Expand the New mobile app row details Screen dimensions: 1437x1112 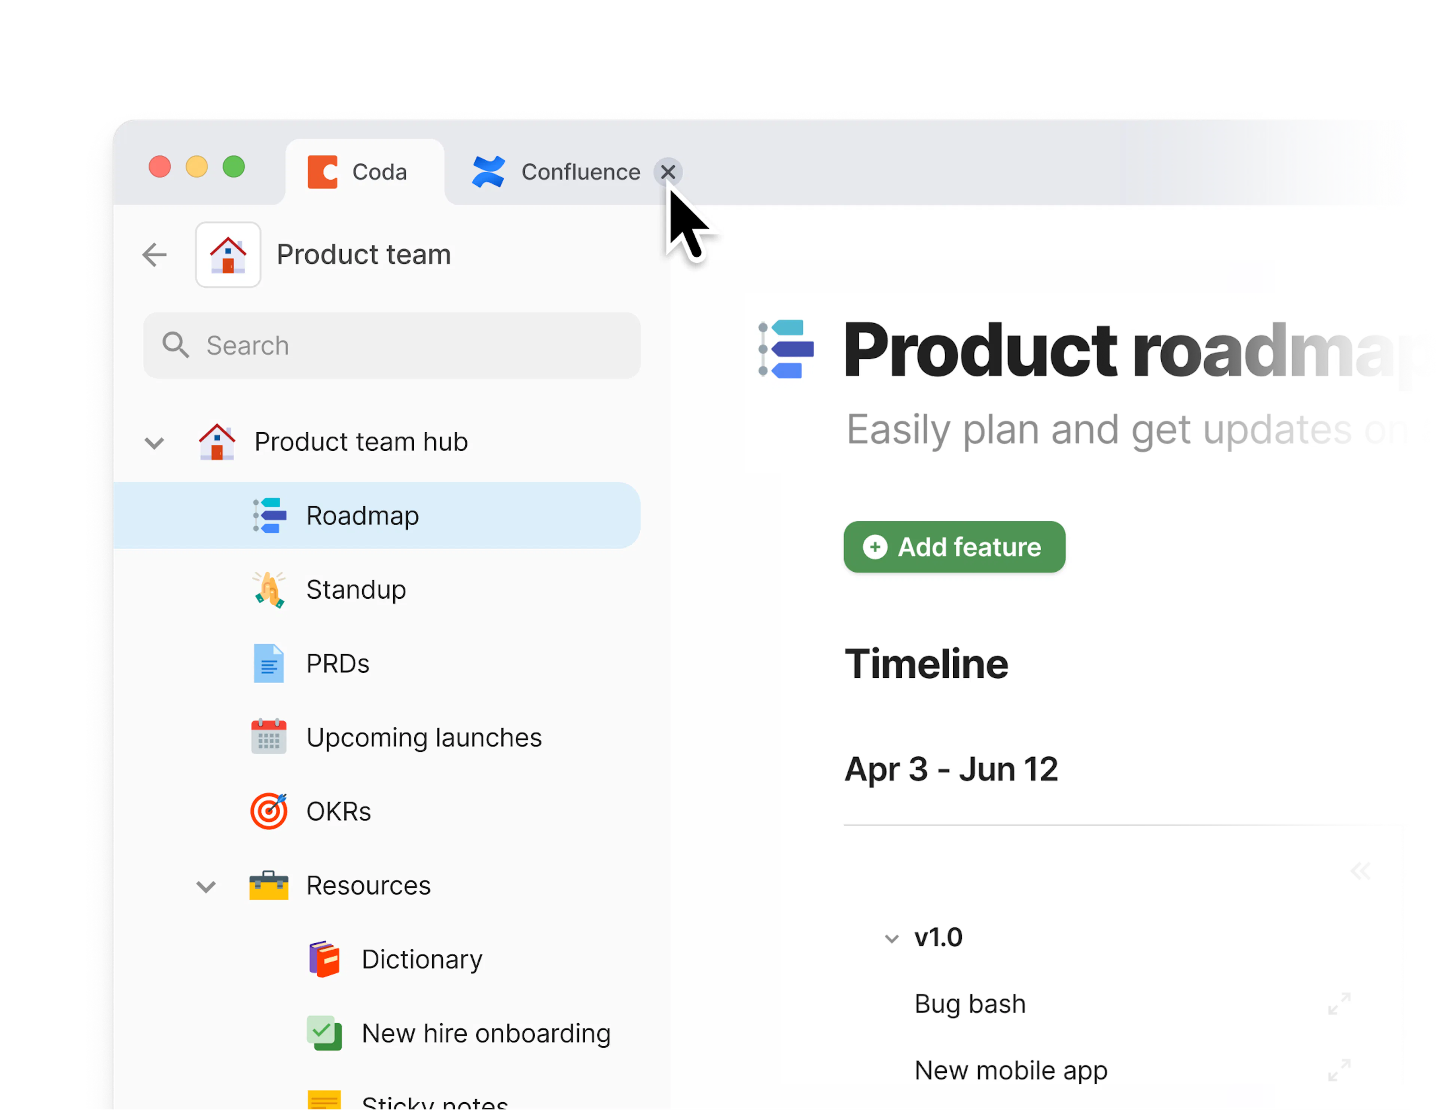1339,1070
